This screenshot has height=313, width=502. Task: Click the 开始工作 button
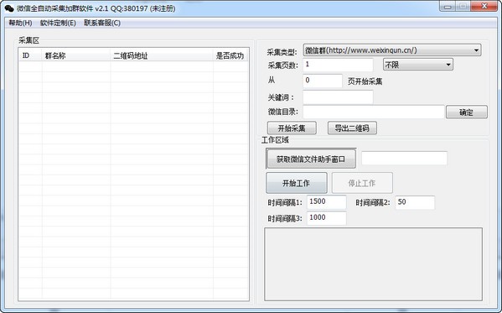(x=297, y=183)
